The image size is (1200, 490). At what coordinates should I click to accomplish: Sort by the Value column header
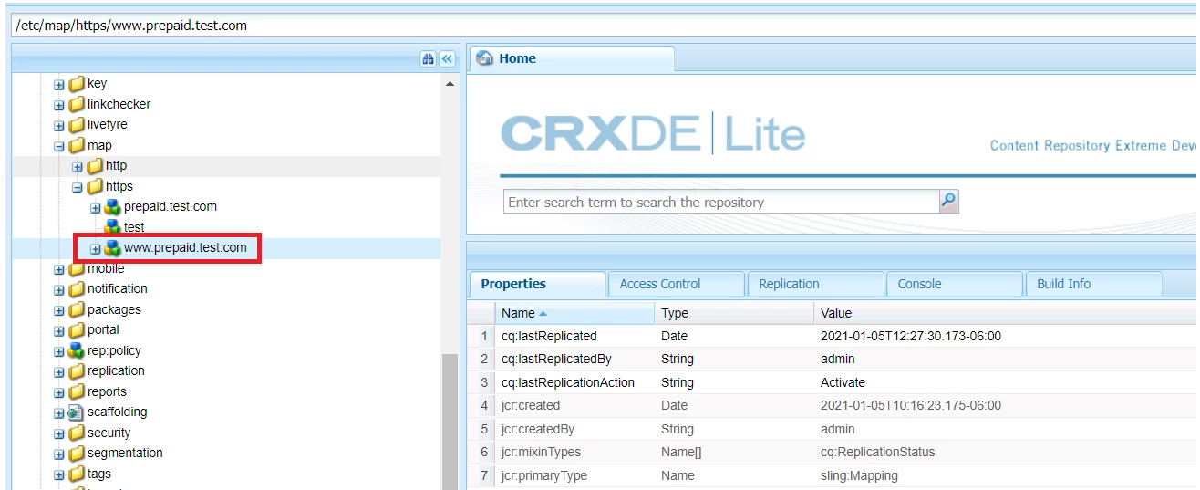[1006, 313]
